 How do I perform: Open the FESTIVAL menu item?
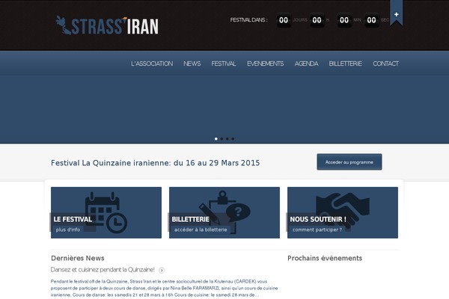pos(224,64)
